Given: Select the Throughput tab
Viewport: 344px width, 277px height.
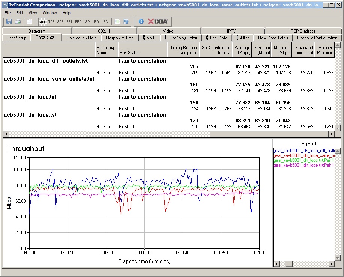Looking at the screenshot, I should tap(46, 37).
